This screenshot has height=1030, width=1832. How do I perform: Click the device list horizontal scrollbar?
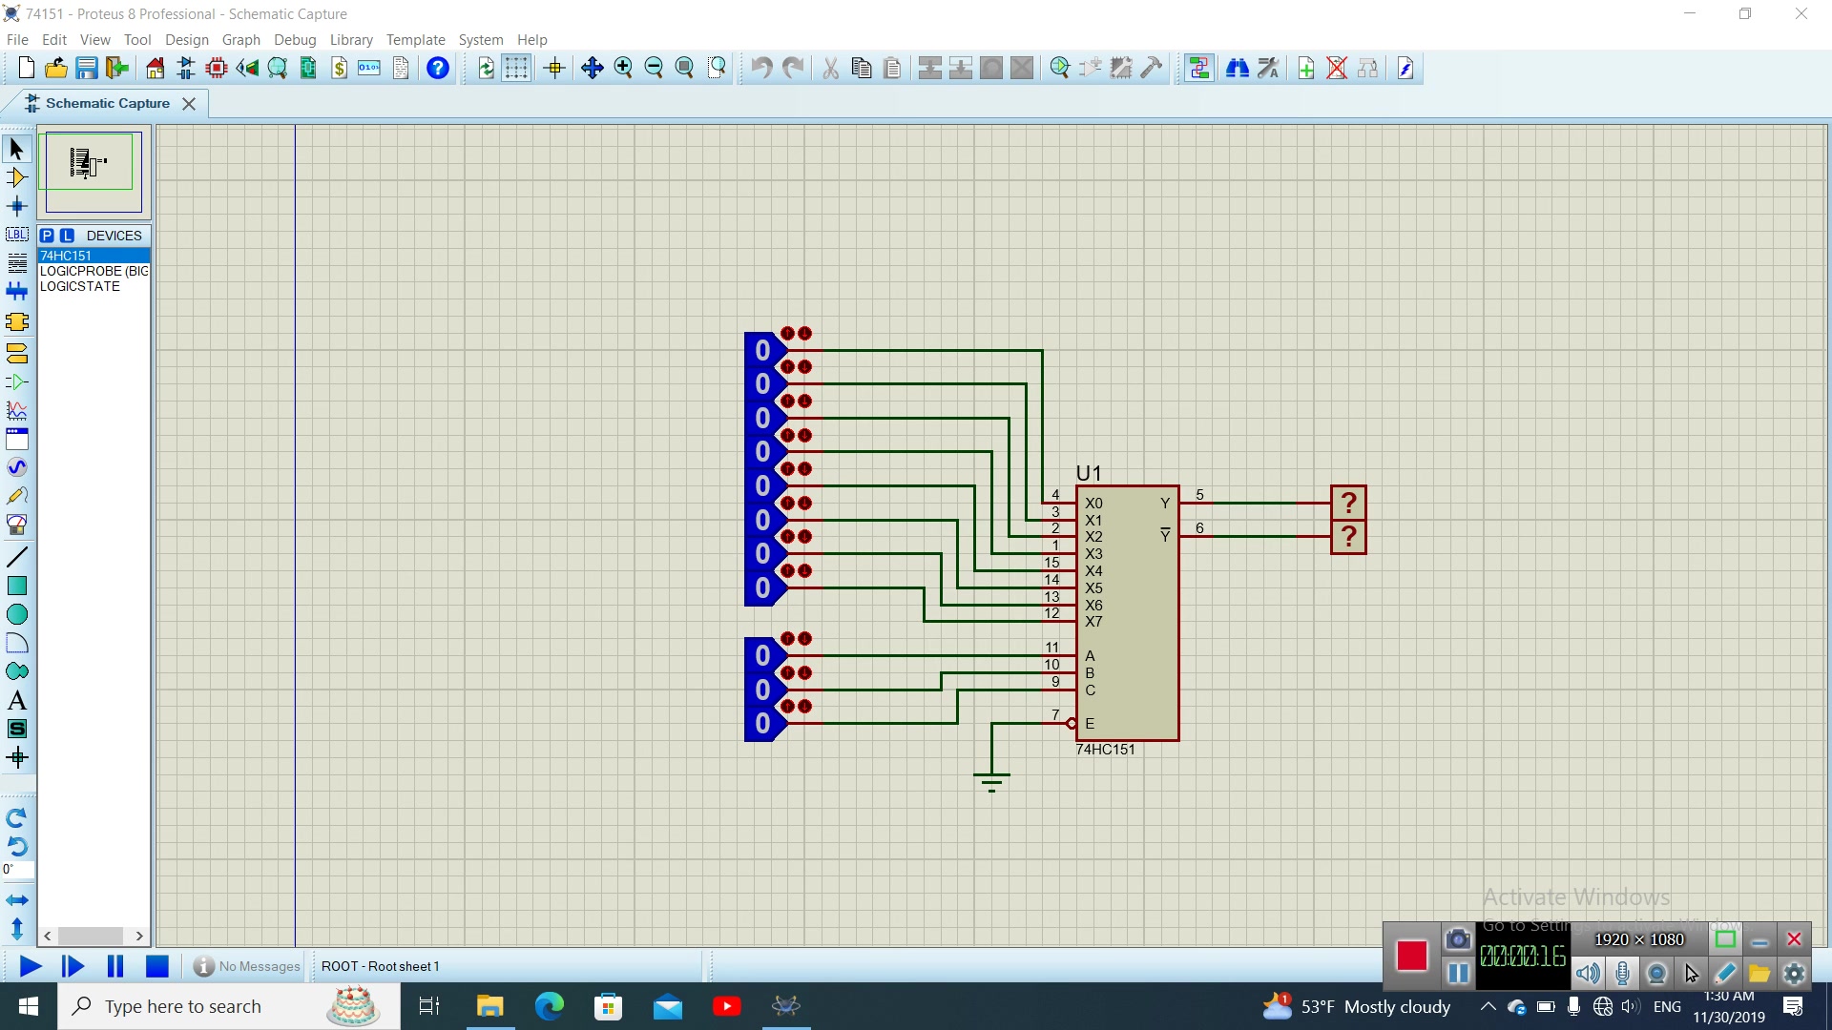click(x=93, y=936)
